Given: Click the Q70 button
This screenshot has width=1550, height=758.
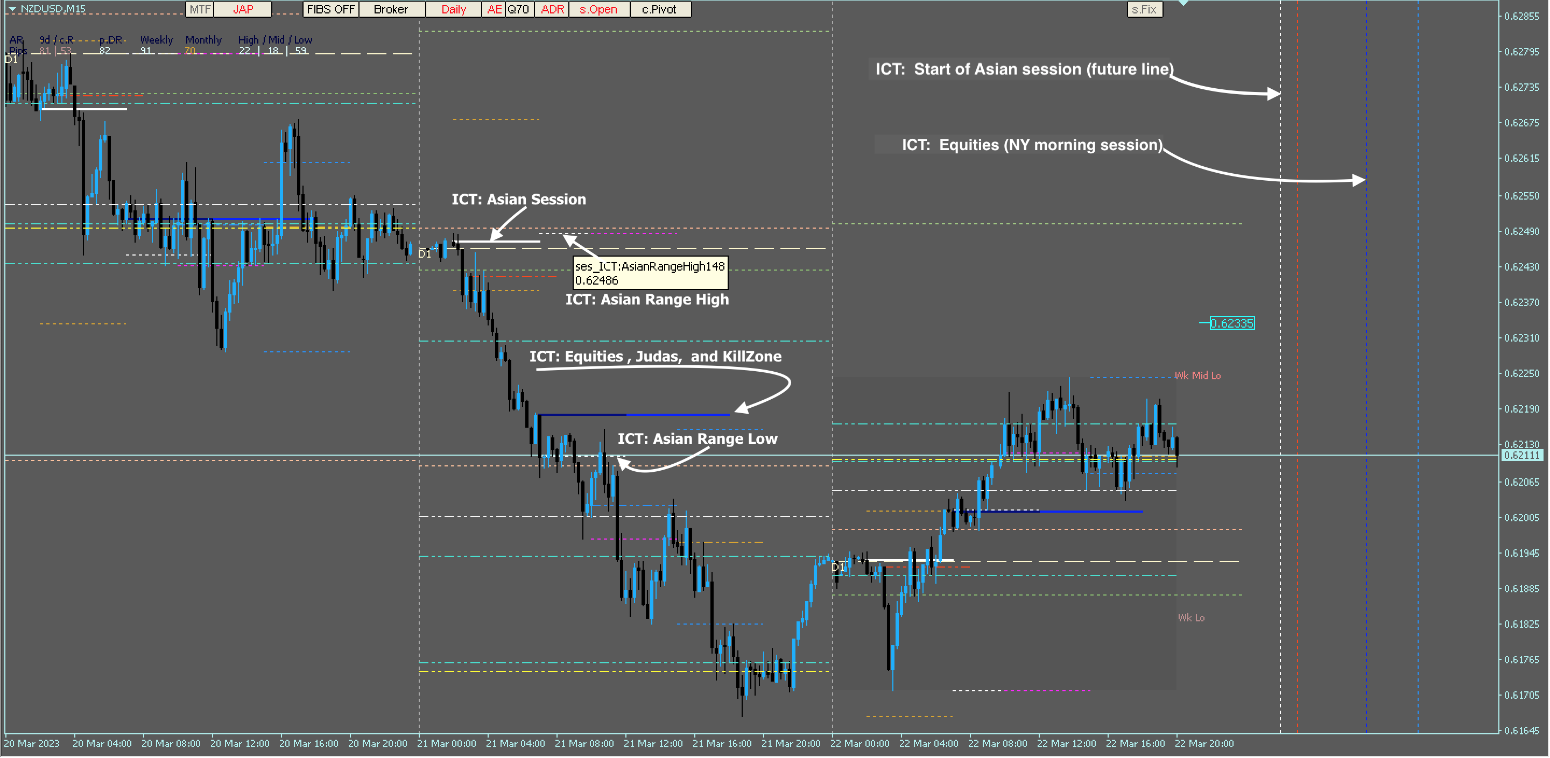Looking at the screenshot, I should (518, 9).
